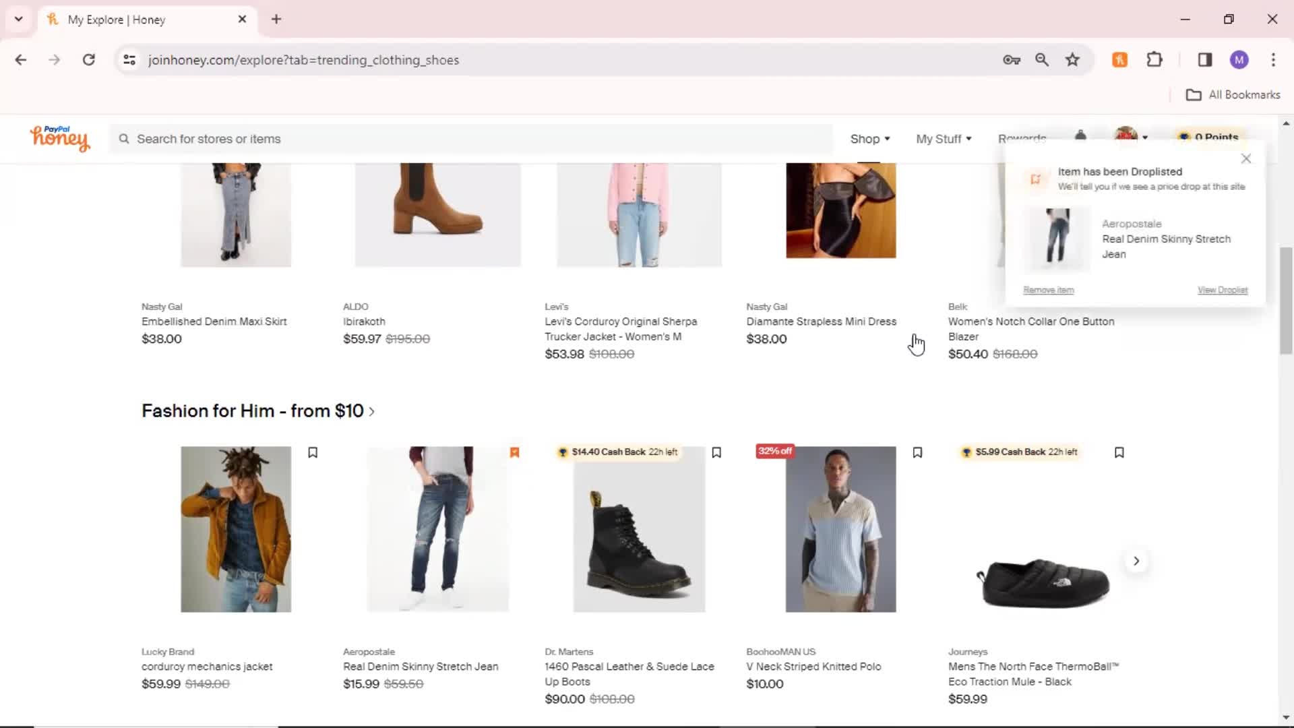
Task: Open a new browser tab
Action: click(276, 19)
